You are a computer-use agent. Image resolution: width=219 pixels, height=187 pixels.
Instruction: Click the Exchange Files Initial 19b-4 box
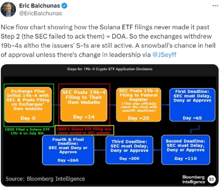click(28, 105)
